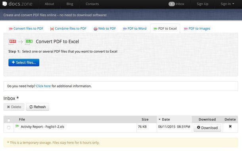Image resolution: width=242 pixels, height=151 pixels.
Task: Click the inbox Delete button
Action: pyautogui.click(x=14, y=107)
